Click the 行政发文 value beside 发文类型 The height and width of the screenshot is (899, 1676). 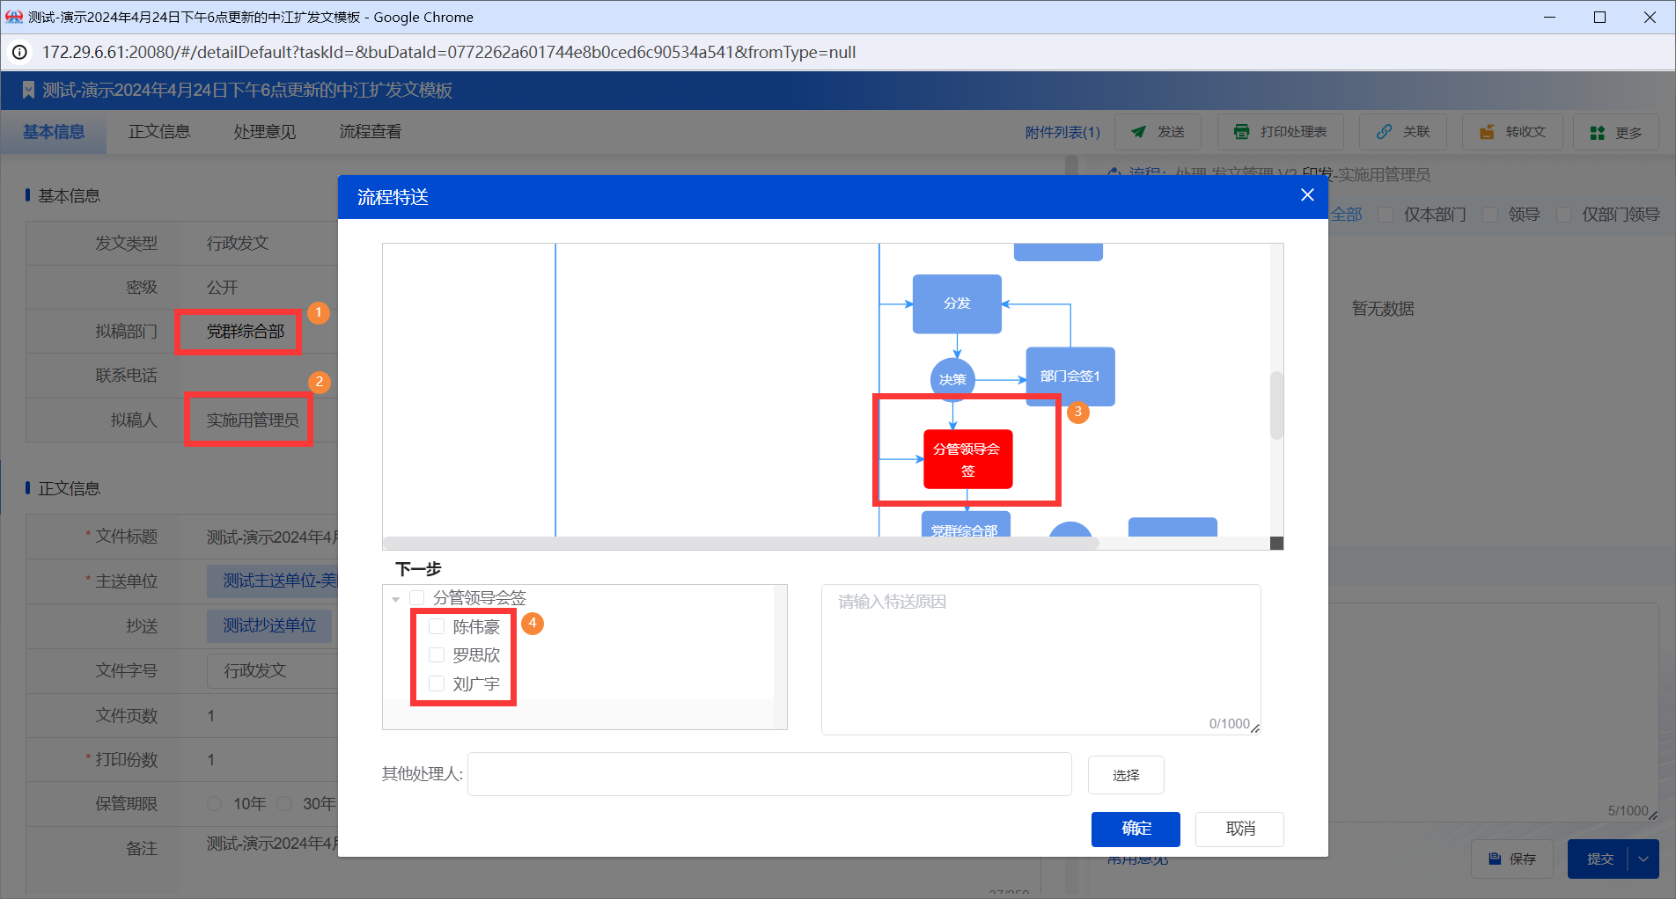(238, 243)
